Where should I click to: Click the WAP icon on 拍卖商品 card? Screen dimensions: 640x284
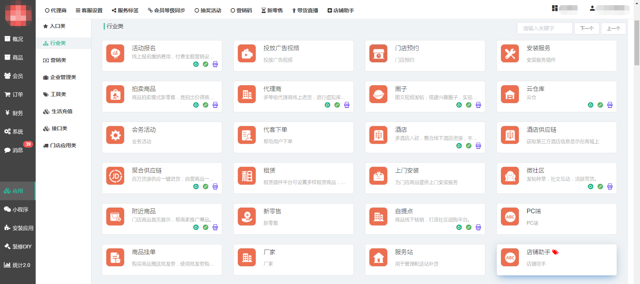coord(215,105)
